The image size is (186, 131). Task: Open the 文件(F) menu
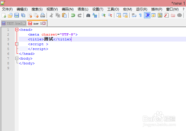(7, 9)
